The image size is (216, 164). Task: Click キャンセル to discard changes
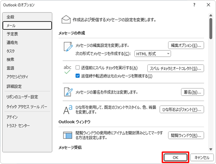click(202, 157)
